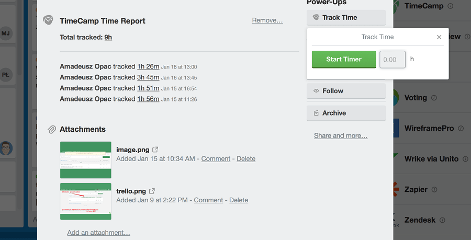Open trello.png external link icon

click(x=152, y=191)
